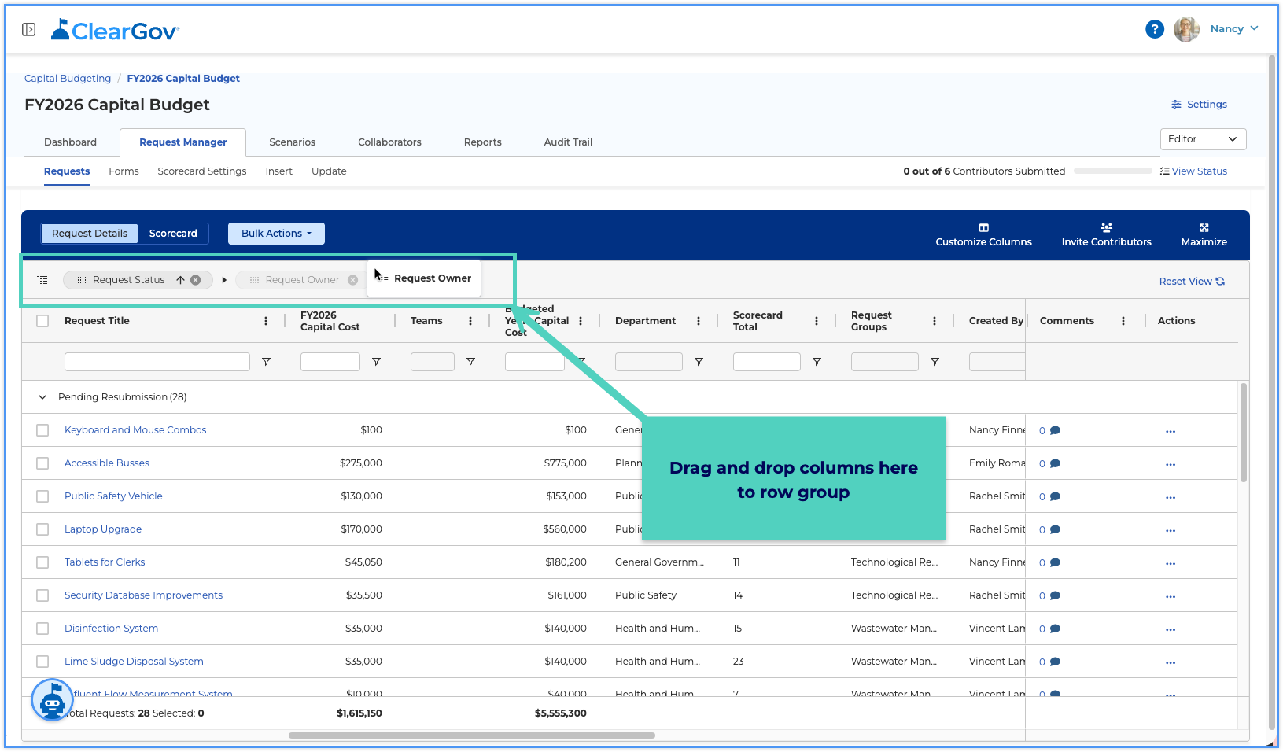1283x752 pixels.
Task: Open the Update sub-tab
Action: (329, 171)
